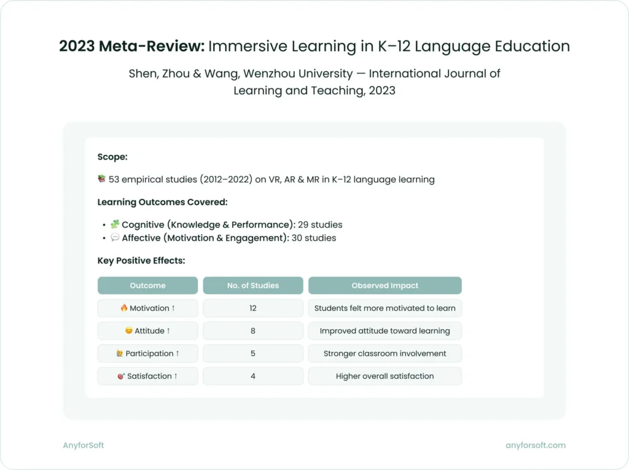Select the Attitude row cell showing 8 studies
Viewport: 629px width, 470px height.
(x=253, y=331)
